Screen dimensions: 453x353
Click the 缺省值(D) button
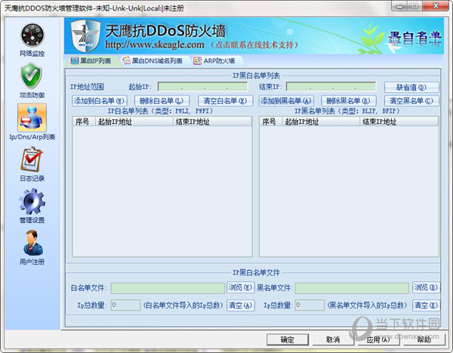(411, 87)
